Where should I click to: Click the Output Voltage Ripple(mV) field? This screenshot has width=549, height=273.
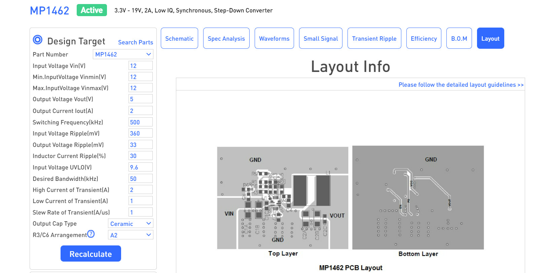141,145
